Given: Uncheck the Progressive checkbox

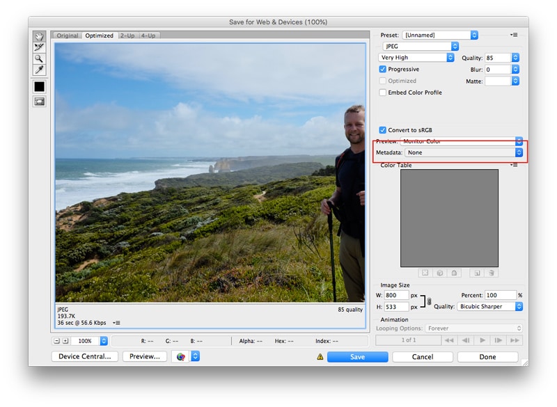Looking at the screenshot, I should click(x=383, y=70).
